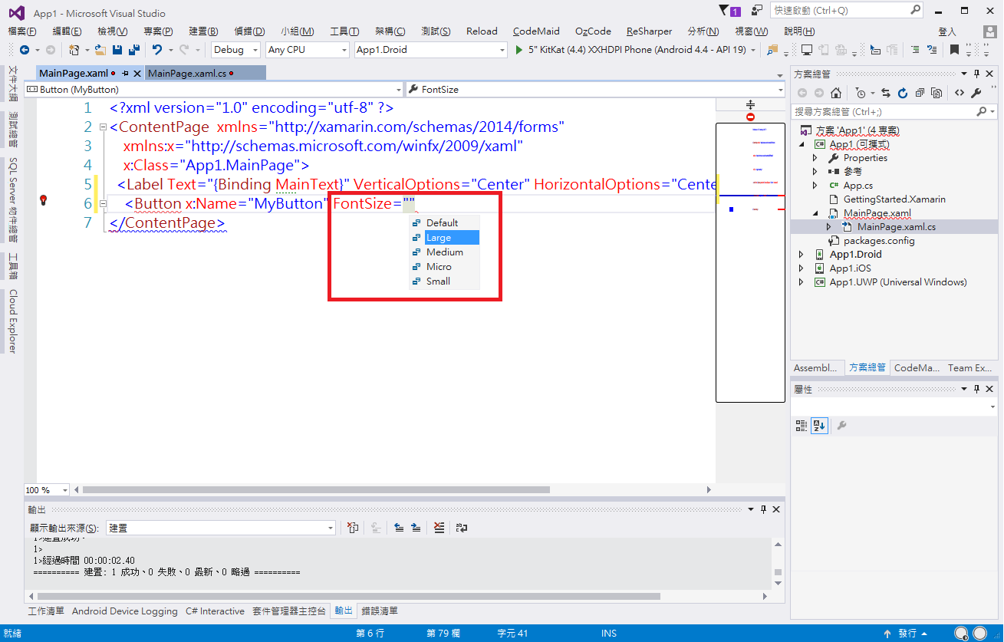The height and width of the screenshot is (642, 1004).
Task: Open the 建置(B) menu
Action: (x=203, y=31)
